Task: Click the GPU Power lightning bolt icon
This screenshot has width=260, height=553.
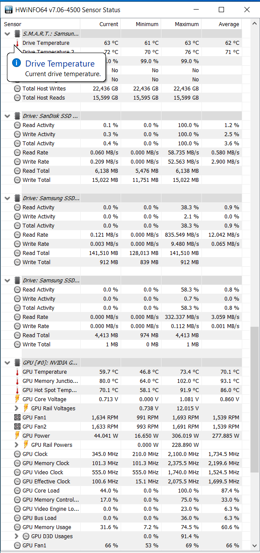Action: pyautogui.click(x=17, y=436)
